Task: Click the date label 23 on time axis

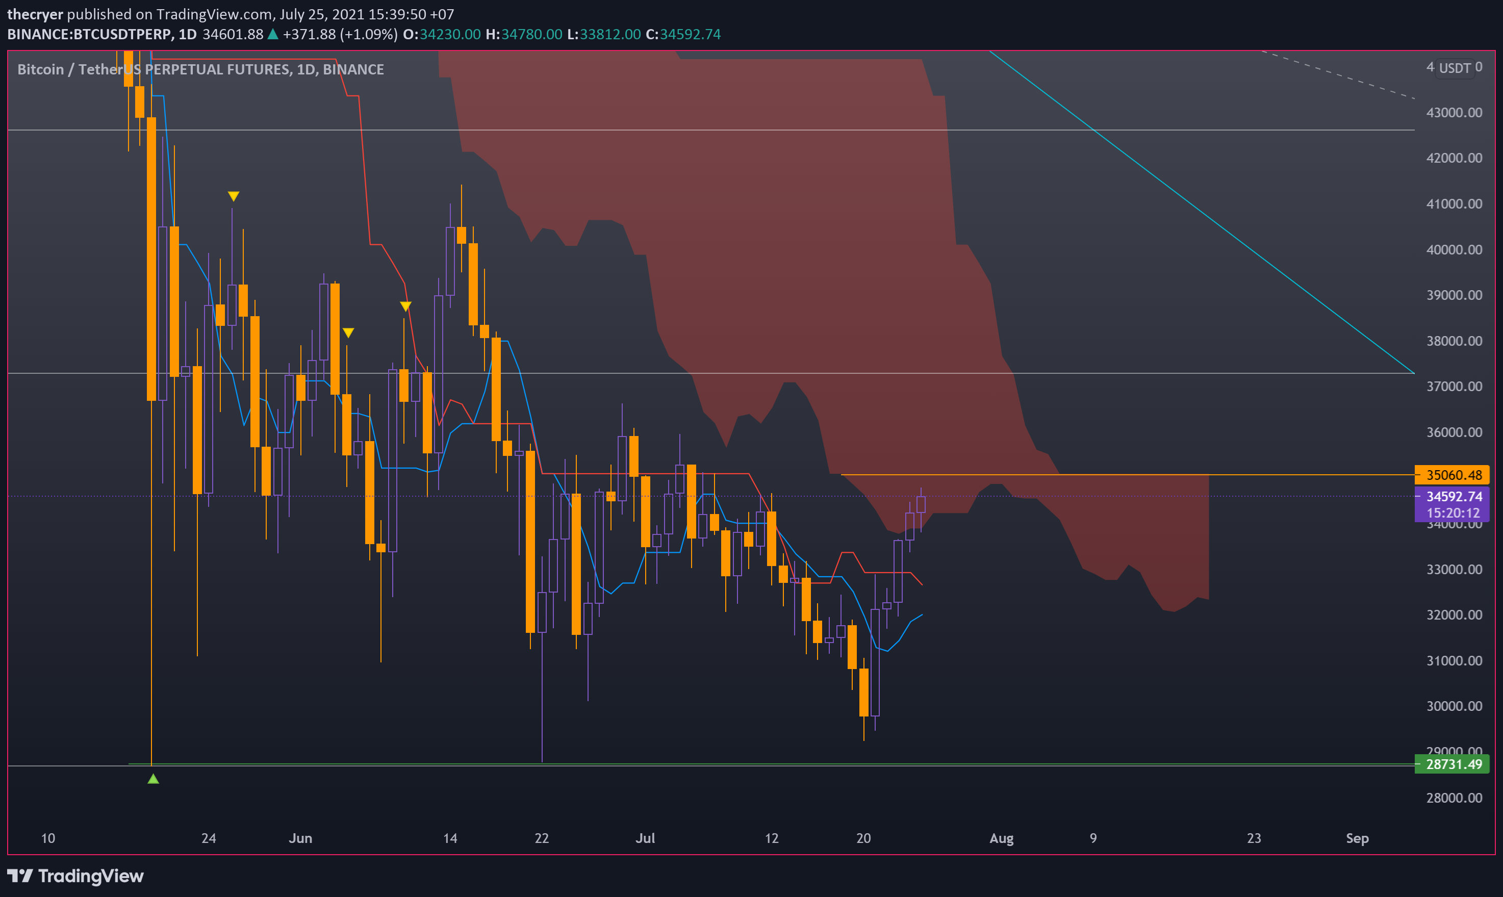Action: pyautogui.click(x=1254, y=838)
